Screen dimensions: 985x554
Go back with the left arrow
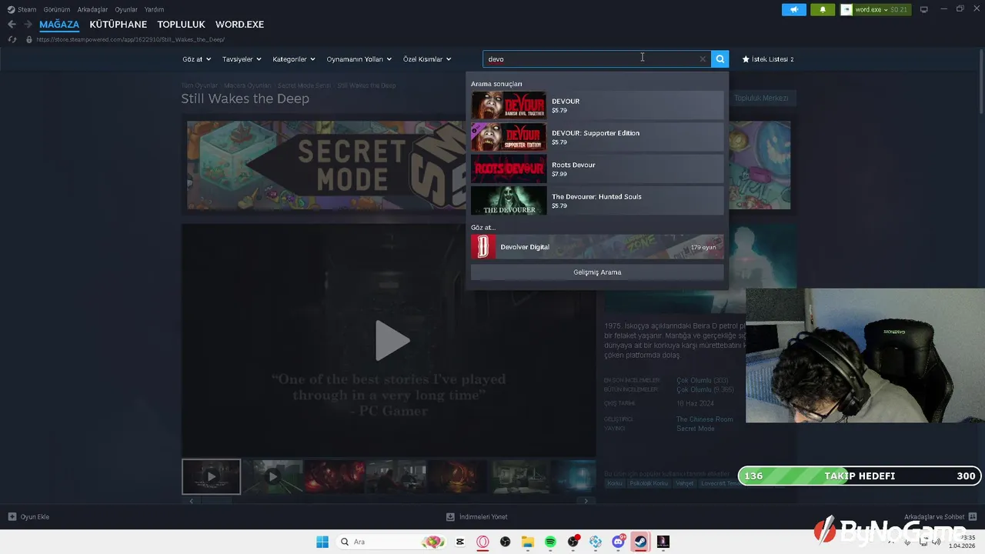[x=12, y=25]
